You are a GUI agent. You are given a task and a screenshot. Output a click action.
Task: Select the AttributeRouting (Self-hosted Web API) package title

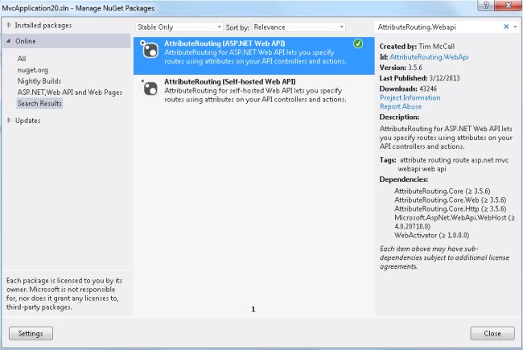[230, 81]
